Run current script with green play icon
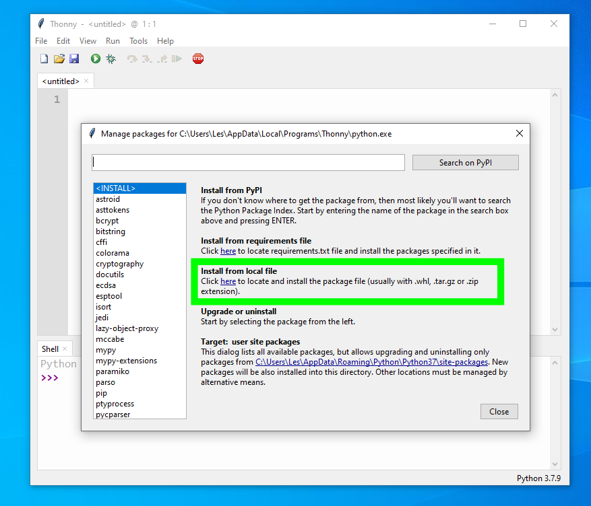591x506 pixels. click(x=96, y=59)
